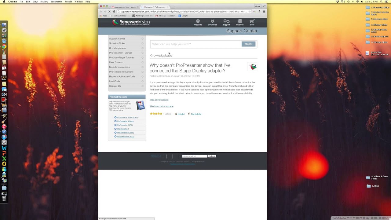391x220 pixels.
Task: Rate the article using the stars
Action: (x=156, y=114)
